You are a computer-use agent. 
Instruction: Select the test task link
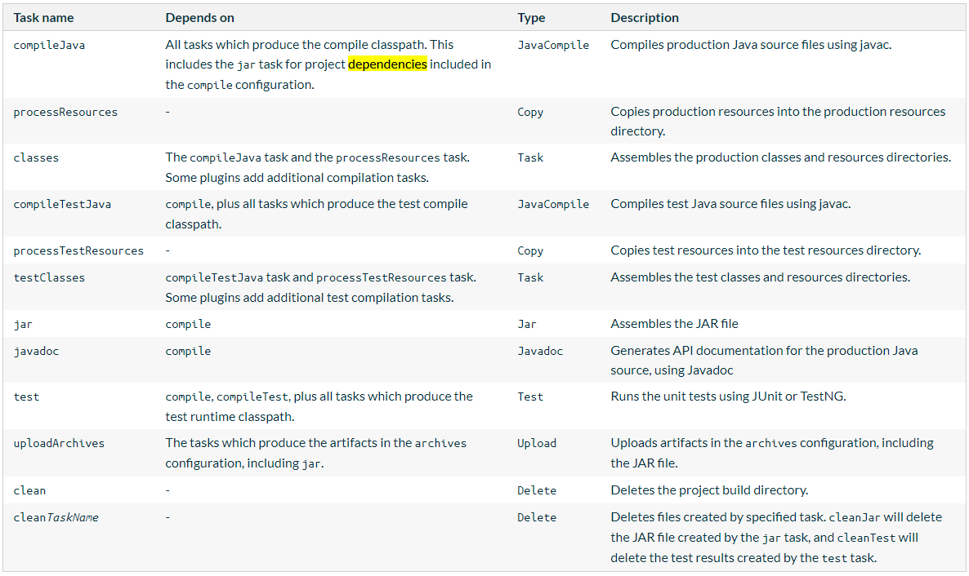coord(26,397)
